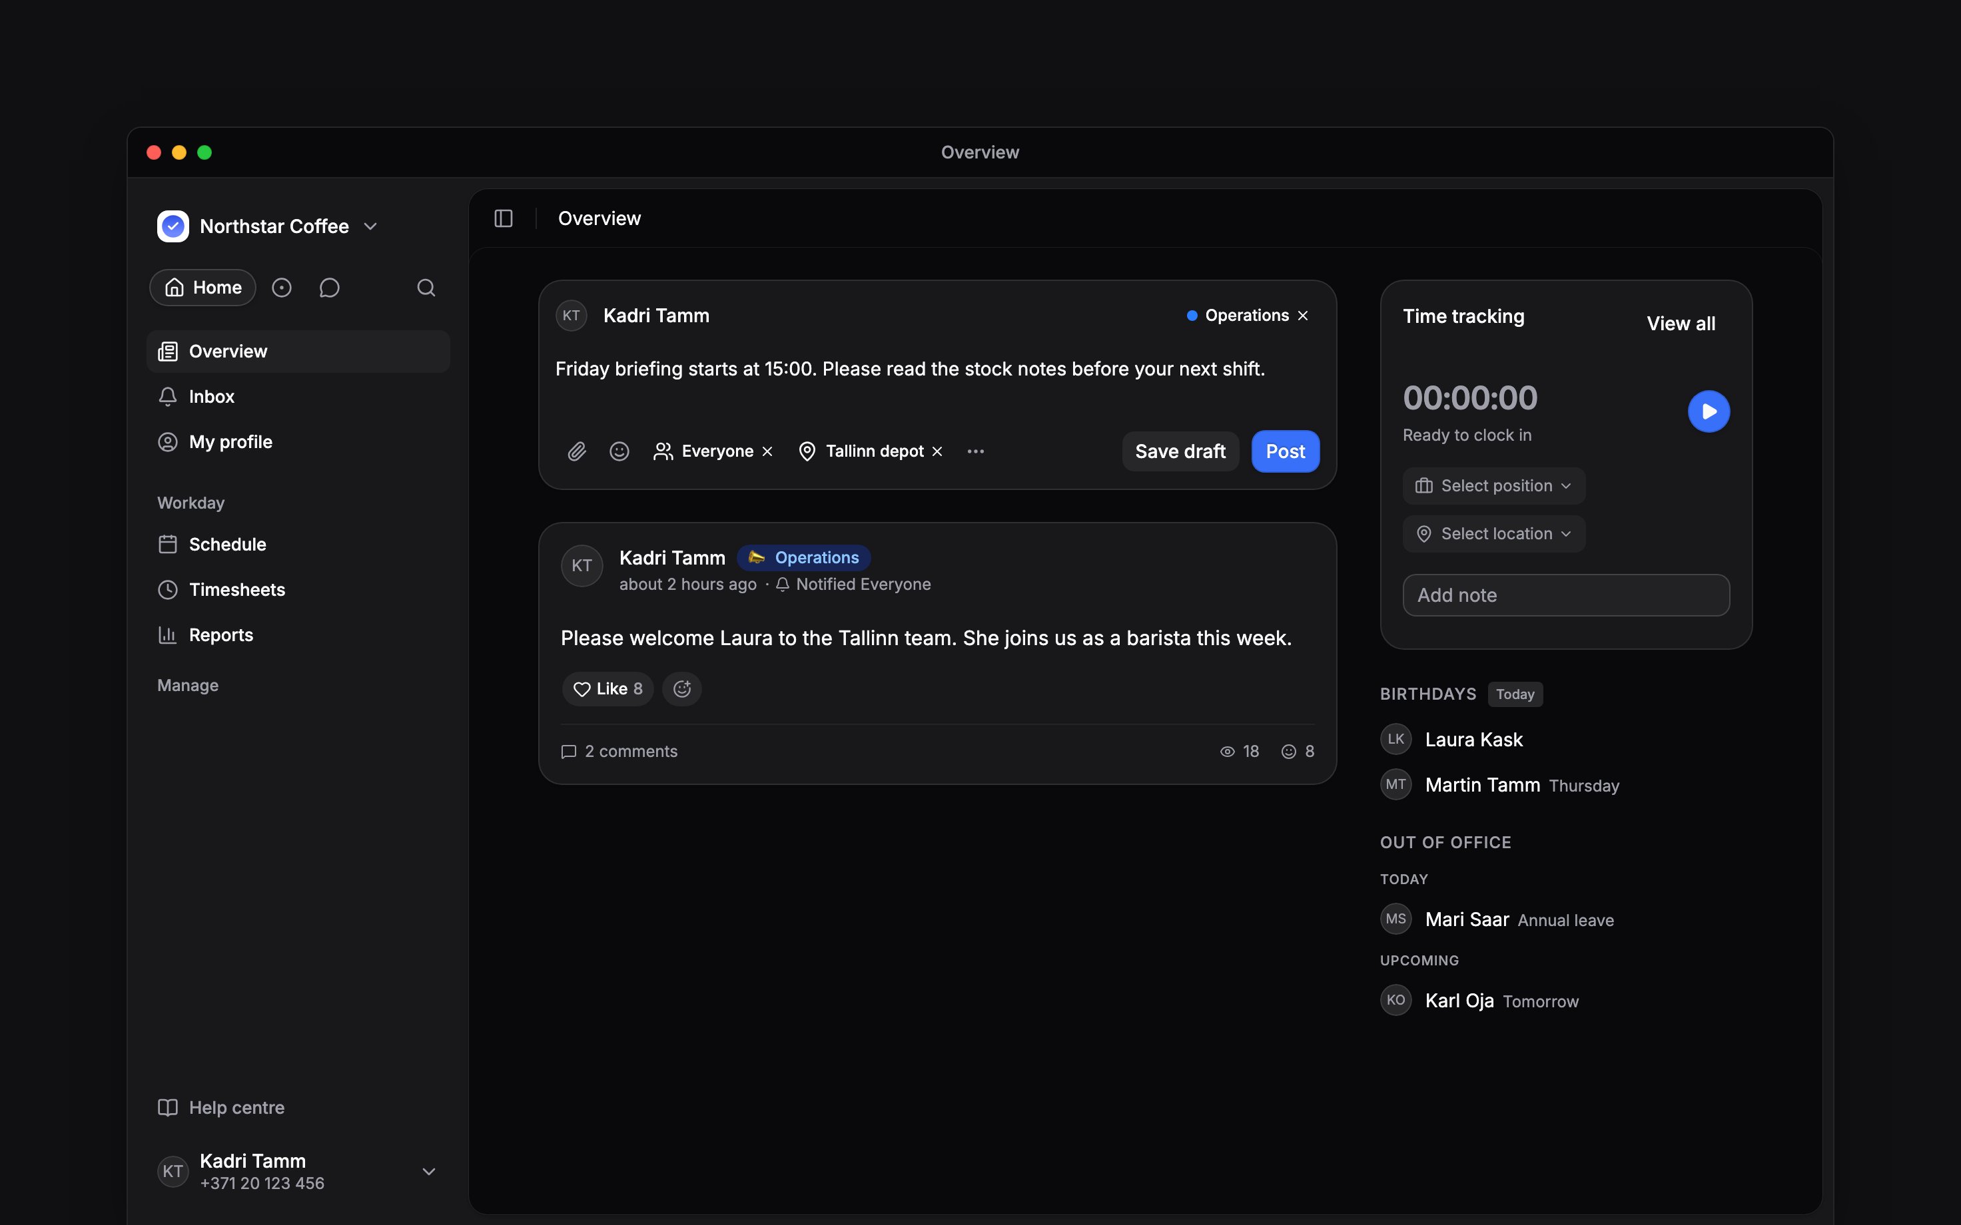Screen dimensions: 1961x1225
Task: Open the Select location dropdown
Action: pos(1493,534)
